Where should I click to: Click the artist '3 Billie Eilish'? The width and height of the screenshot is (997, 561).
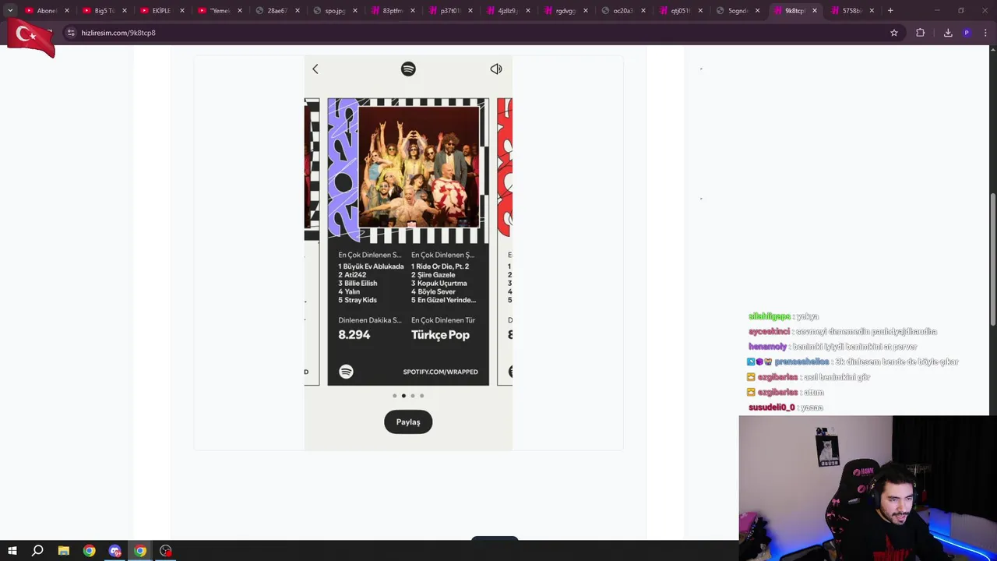[x=358, y=284]
